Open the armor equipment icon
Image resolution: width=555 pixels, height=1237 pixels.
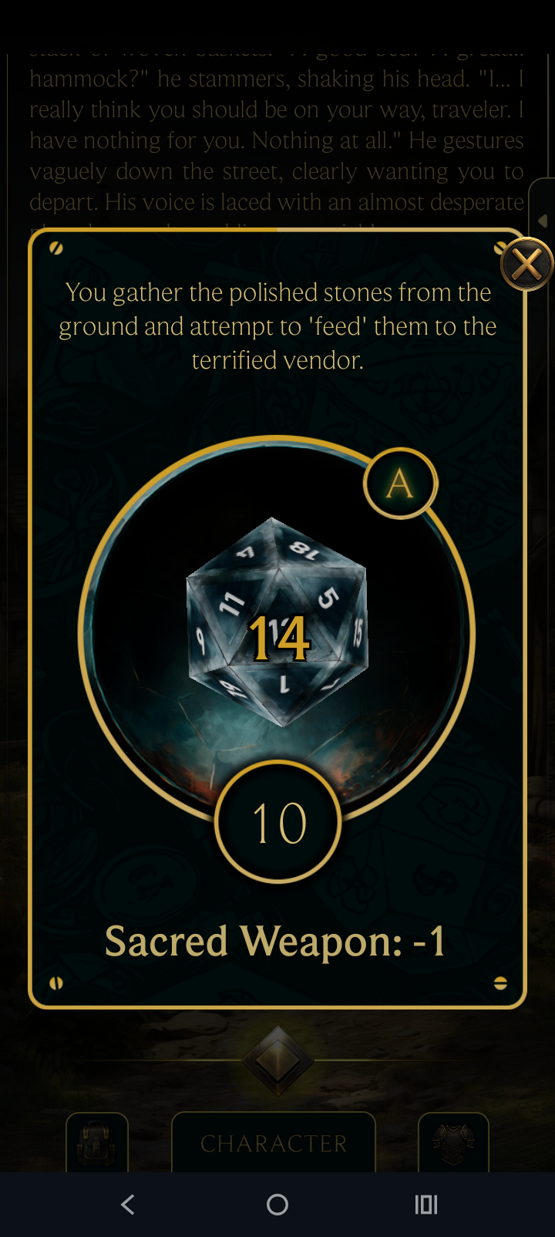click(x=453, y=1143)
